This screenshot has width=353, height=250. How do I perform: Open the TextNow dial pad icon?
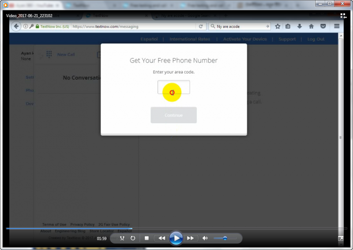(49, 54)
